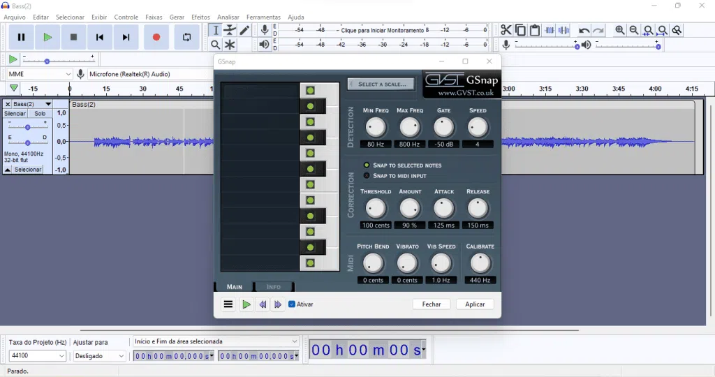
Task: Click the Bass(2) track pan slider
Action: point(27,142)
